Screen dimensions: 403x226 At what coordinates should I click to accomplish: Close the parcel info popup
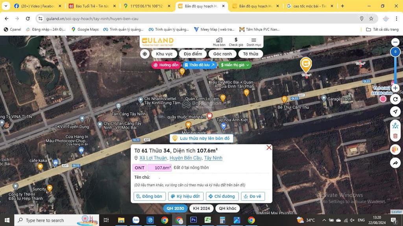pos(269,148)
